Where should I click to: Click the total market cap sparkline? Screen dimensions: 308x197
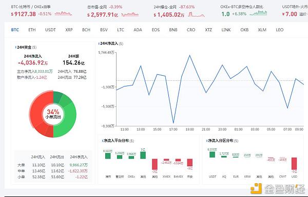[x=130, y=14]
